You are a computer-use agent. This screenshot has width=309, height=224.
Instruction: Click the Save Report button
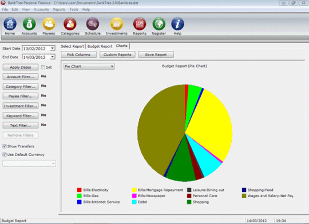click(x=156, y=54)
